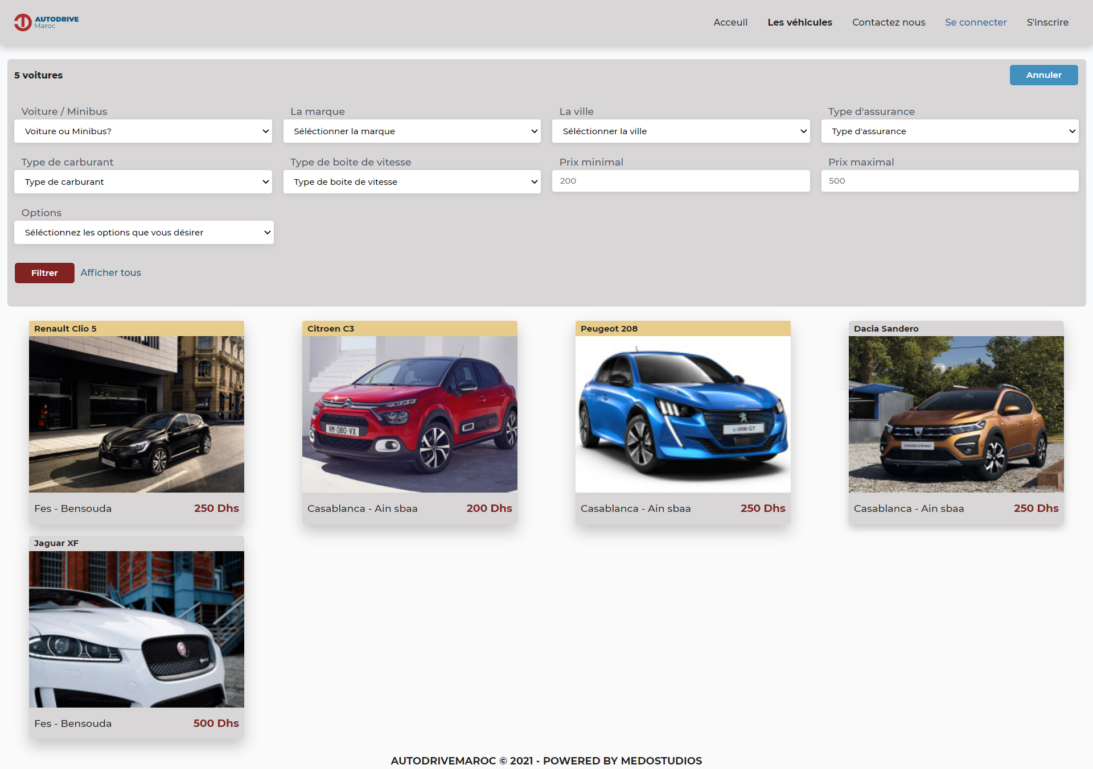Click the Afficher tous link
The height and width of the screenshot is (769, 1093).
[x=110, y=272]
